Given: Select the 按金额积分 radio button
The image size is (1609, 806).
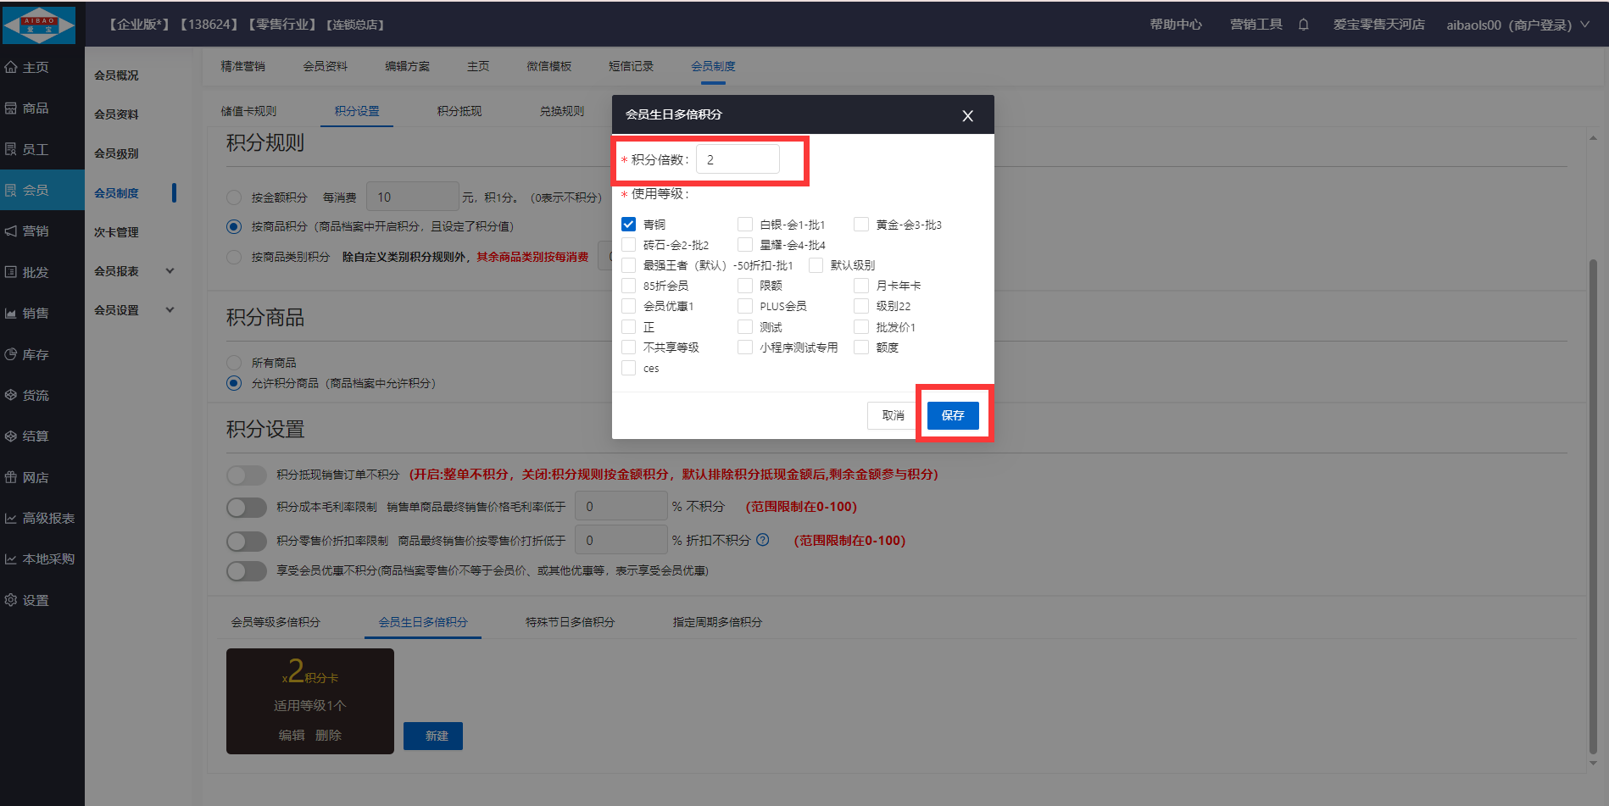Looking at the screenshot, I should tap(234, 197).
